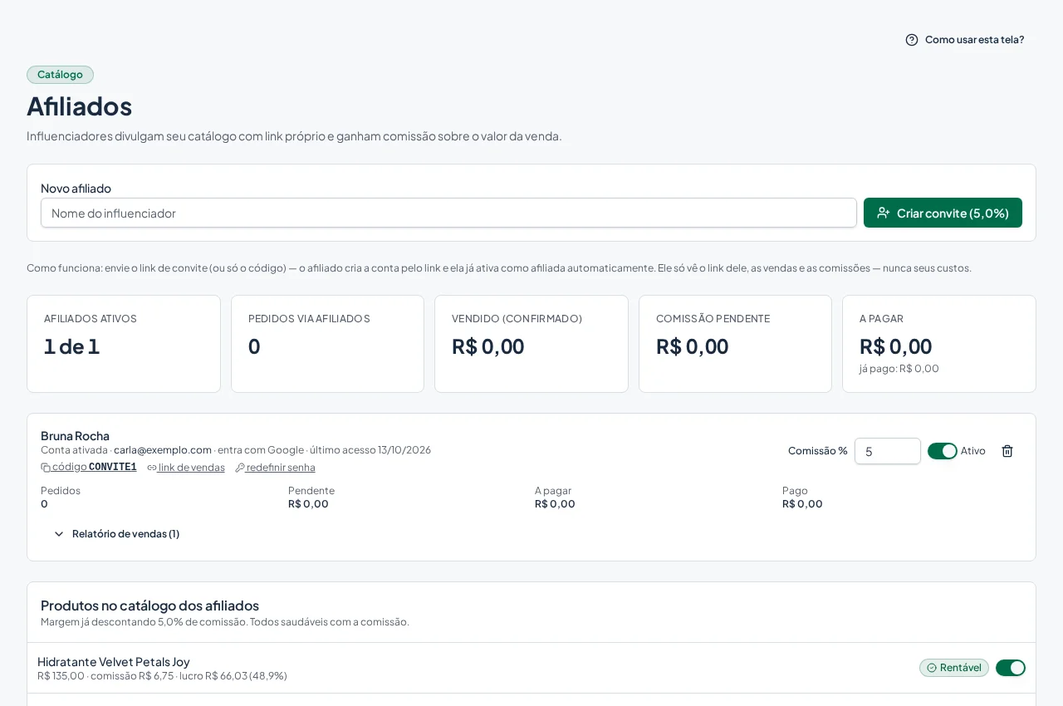Click the '1 de 1' active affiliates value
The image size is (1063, 706).
pos(72,346)
